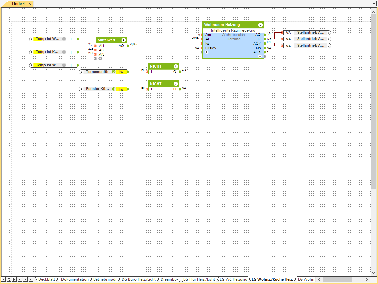Click info icon on first Stellantrieb output
Image resolution: width=378 pixels, height=284 pixels.
[x=328, y=33]
